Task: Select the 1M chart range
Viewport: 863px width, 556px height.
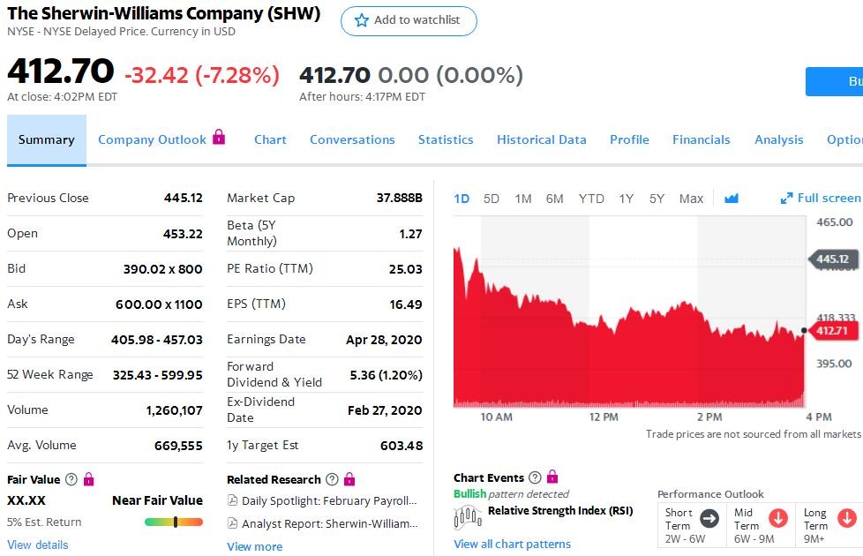Action: [x=523, y=199]
